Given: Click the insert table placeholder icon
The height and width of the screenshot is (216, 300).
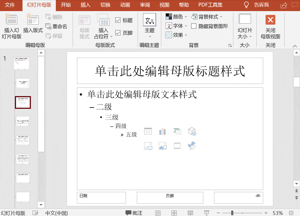Looking at the screenshot, I should click(148, 131).
